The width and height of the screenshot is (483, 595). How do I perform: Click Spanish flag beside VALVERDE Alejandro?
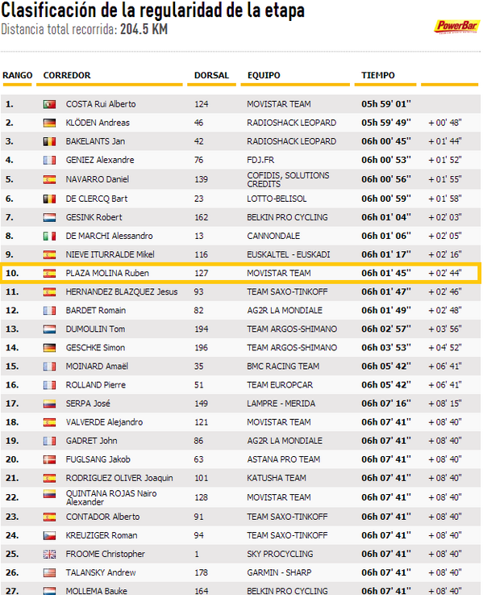click(49, 422)
